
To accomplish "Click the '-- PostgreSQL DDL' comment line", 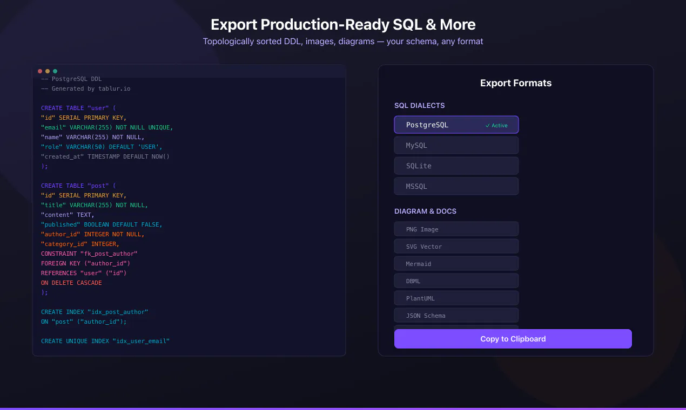I will pyautogui.click(x=71, y=79).
